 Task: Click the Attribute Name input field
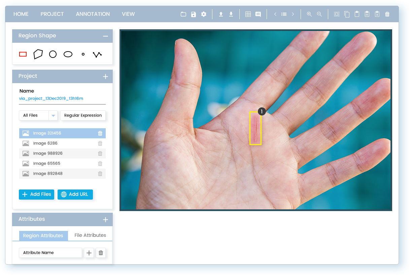50,252
